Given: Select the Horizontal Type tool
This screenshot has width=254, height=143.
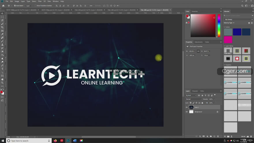Looking at the screenshot, I should point(2,69).
